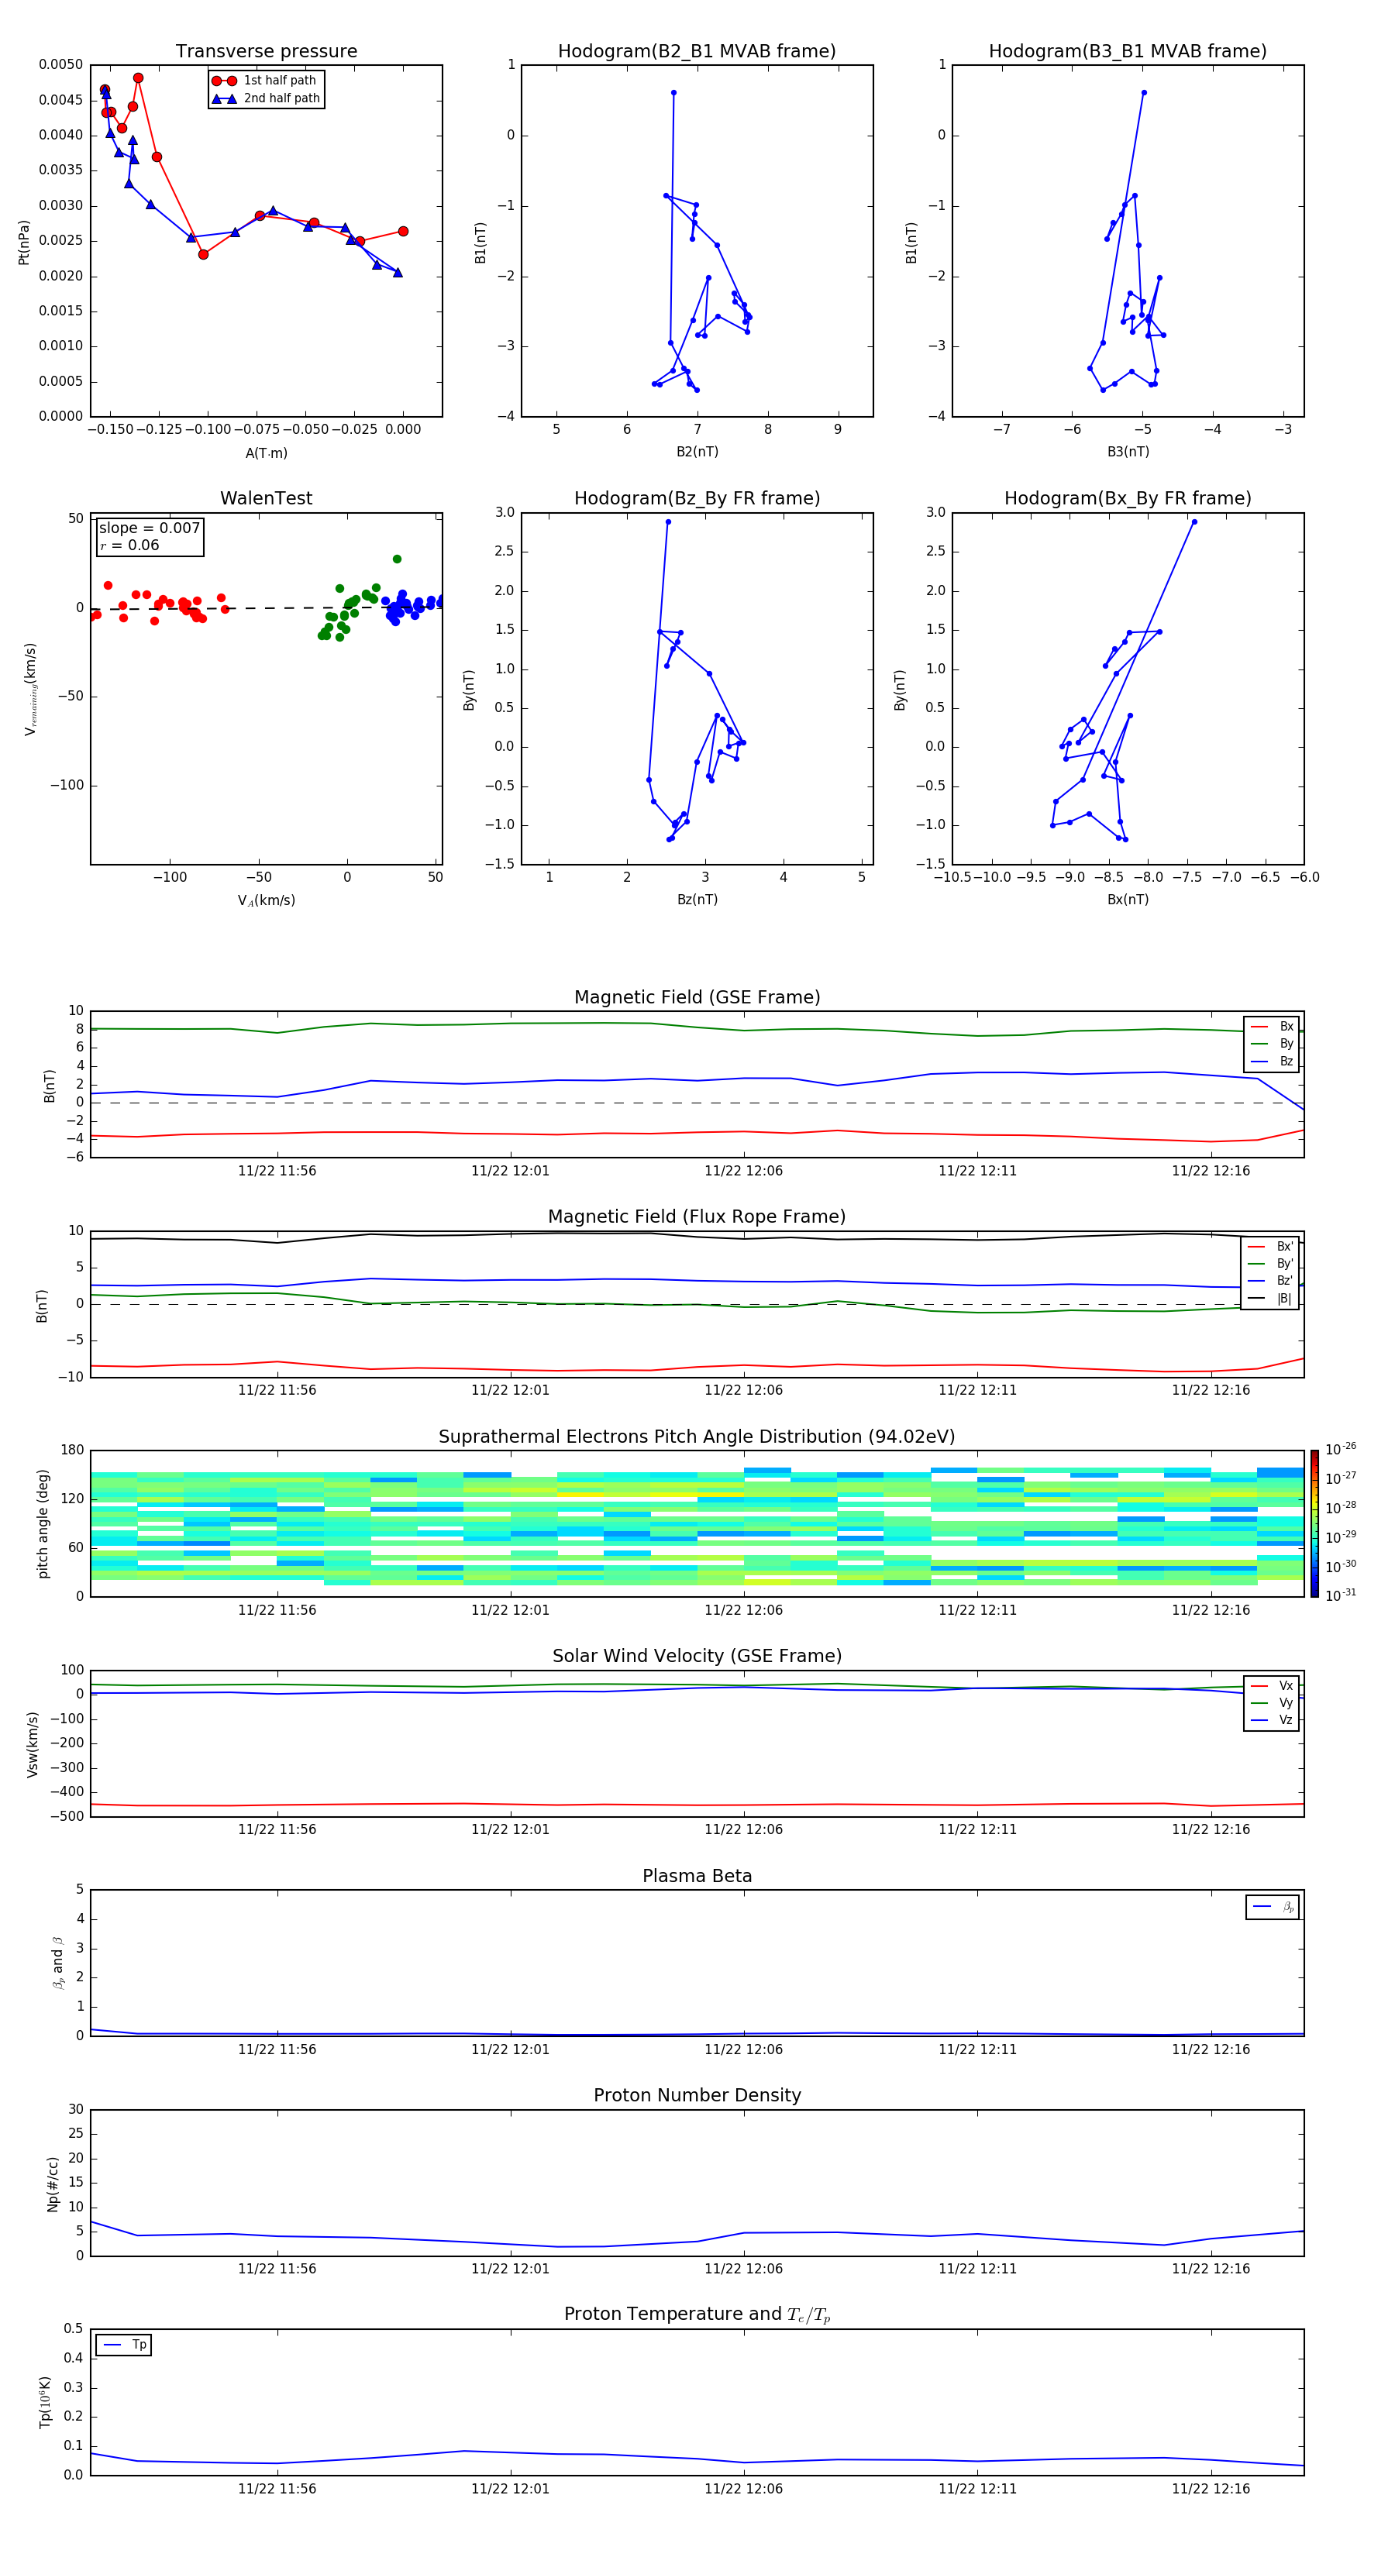Image resolution: width=1395 pixels, height=2557 pixels.
Task: Click the colorbar's bottom tick label 10^-31
Action: 1341,1595
